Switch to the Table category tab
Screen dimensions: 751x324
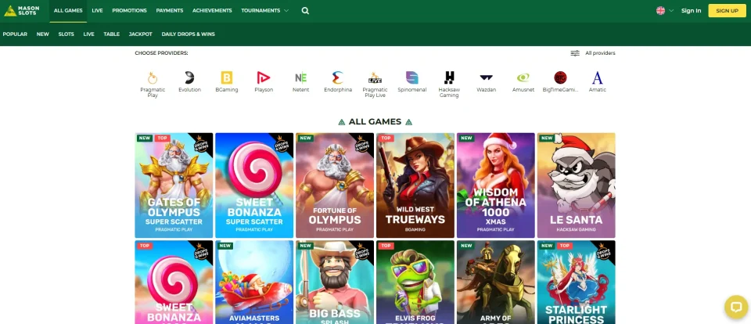tap(112, 34)
